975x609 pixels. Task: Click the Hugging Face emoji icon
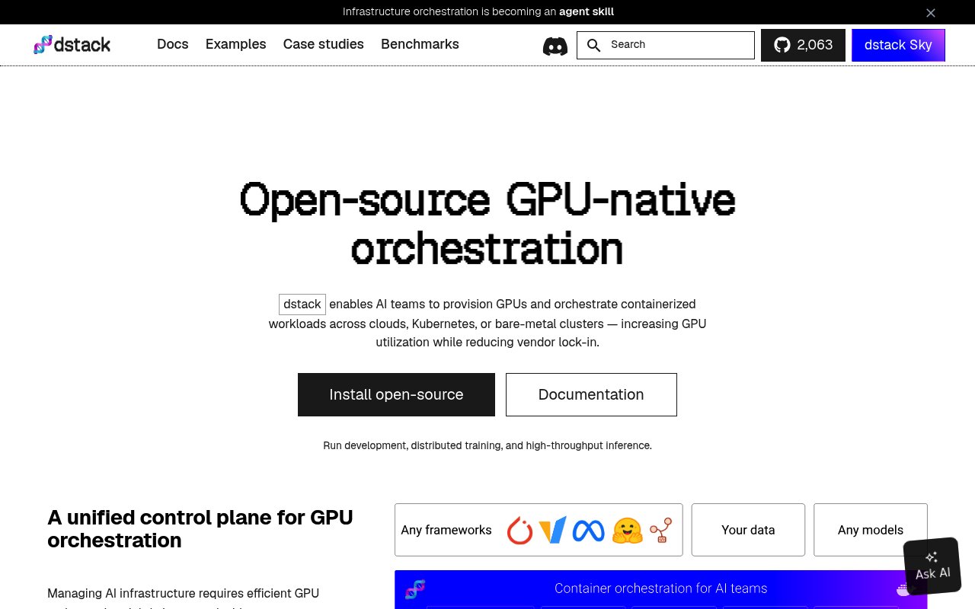point(628,530)
